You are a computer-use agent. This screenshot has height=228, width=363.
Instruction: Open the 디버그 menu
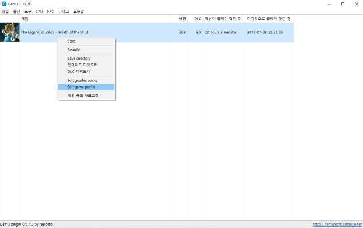pyautogui.click(x=64, y=12)
